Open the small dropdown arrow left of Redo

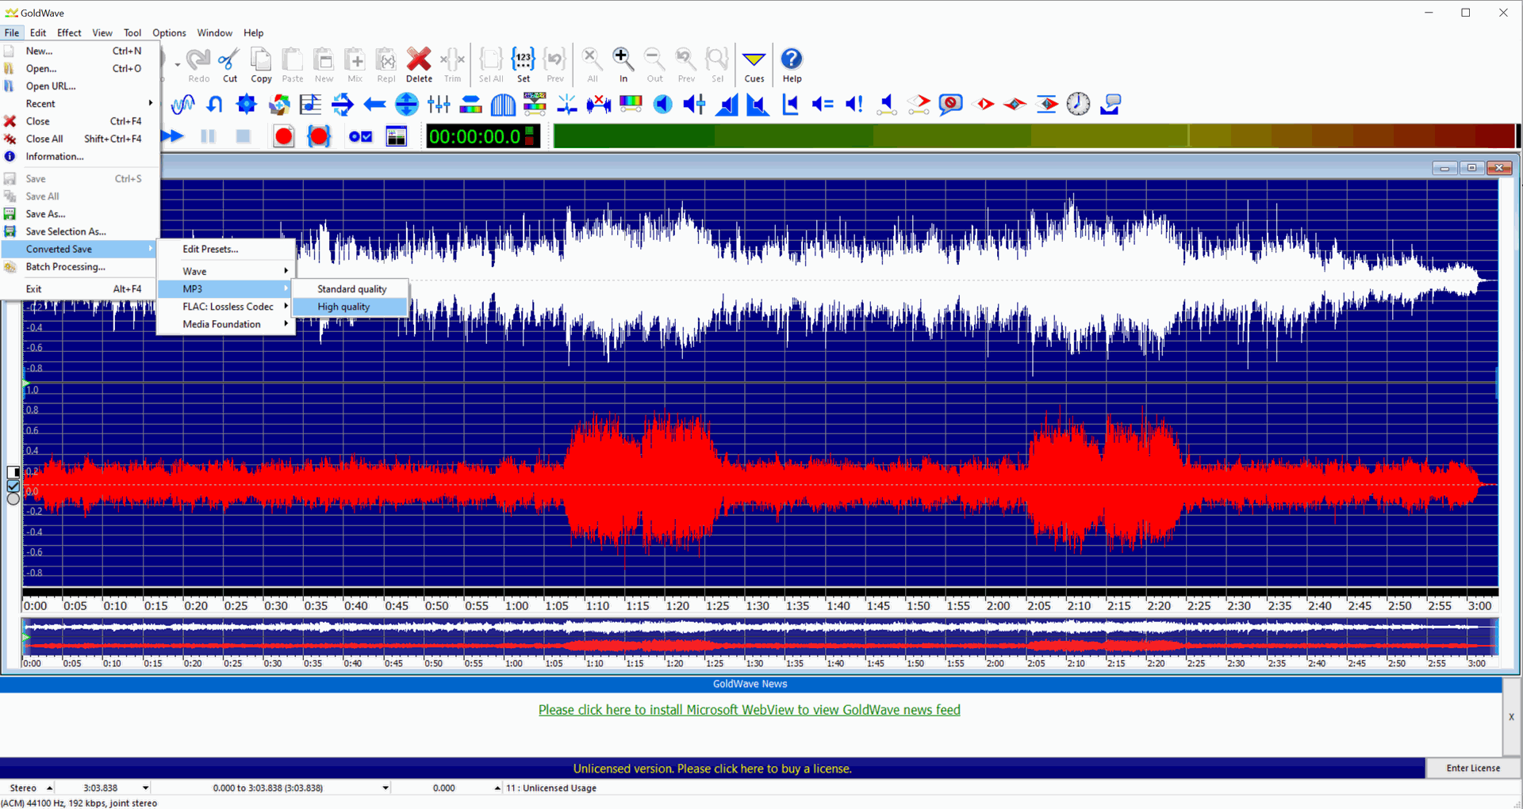tap(176, 65)
